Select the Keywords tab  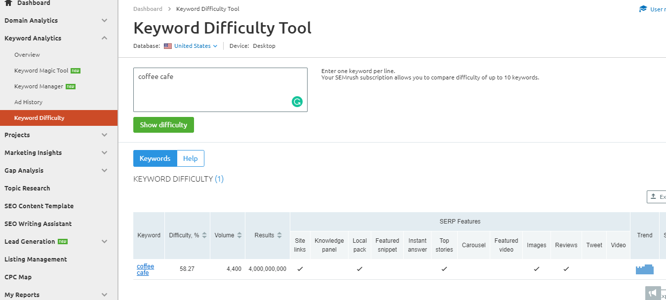click(155, 158)
